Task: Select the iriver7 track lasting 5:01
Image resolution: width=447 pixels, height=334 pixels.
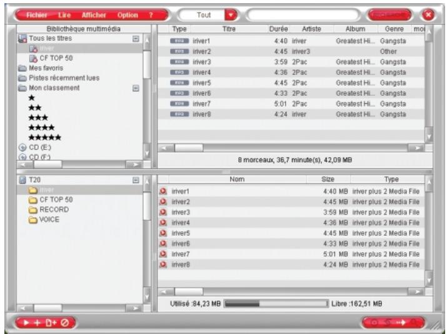Action: (x=291, y=104)
